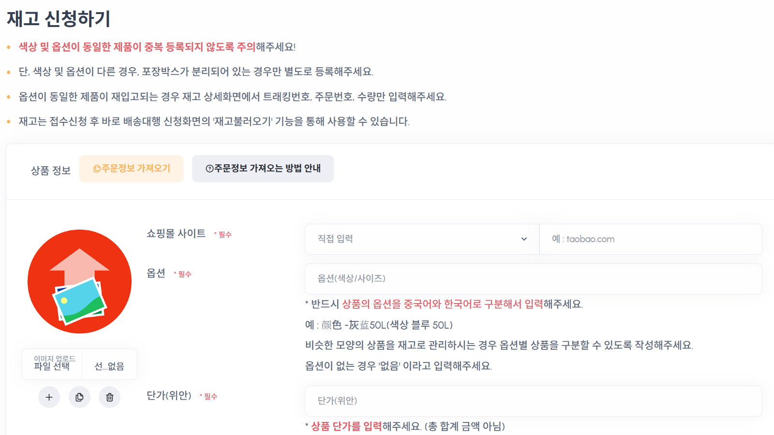This screenshot has width=774, height=435.
Task: Click the duplicate (copy) product icon
Action: pos(79,397)
